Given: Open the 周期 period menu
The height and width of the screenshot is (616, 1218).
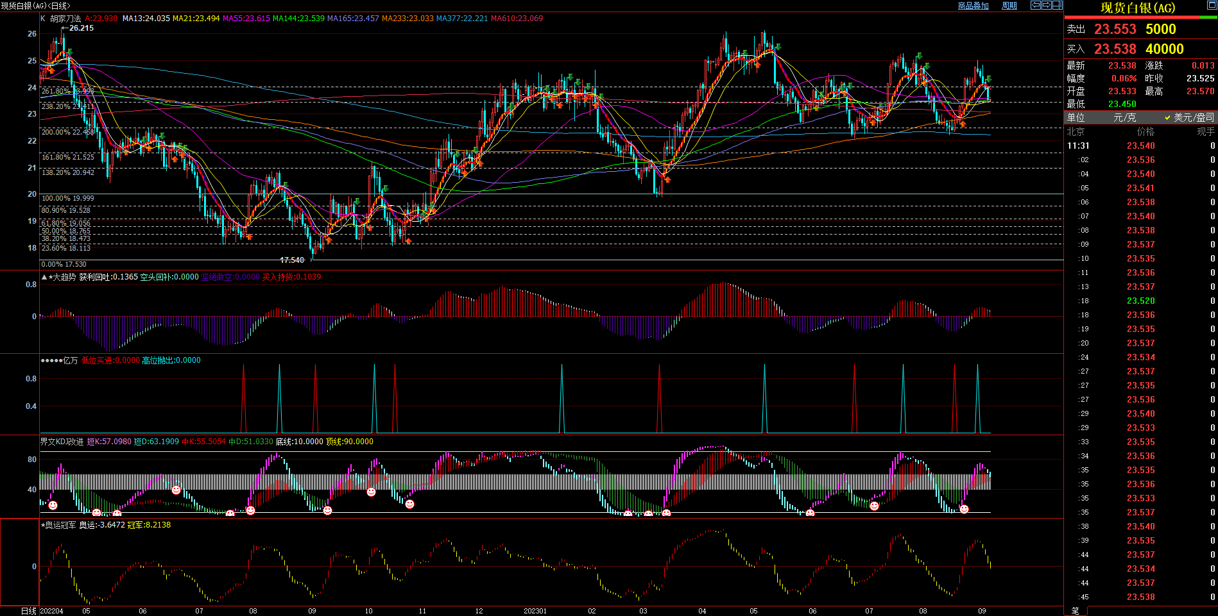Looking at the screenshot, I should click(1009, 6).
